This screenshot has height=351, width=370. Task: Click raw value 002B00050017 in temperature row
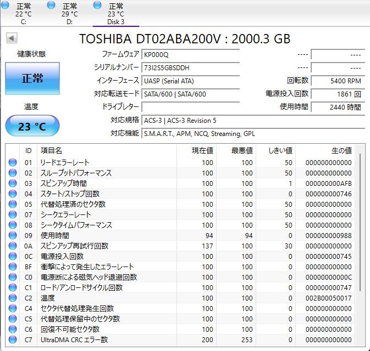pos(328,298)
